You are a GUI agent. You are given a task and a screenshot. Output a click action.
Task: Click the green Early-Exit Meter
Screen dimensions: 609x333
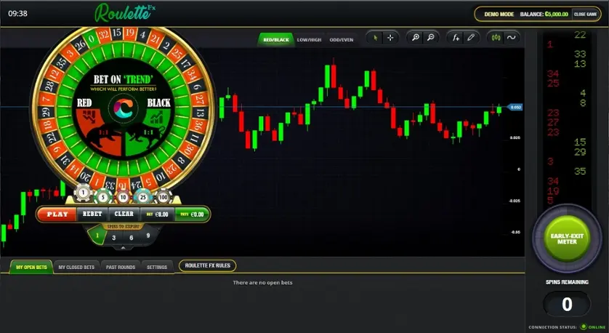[567, 238]
